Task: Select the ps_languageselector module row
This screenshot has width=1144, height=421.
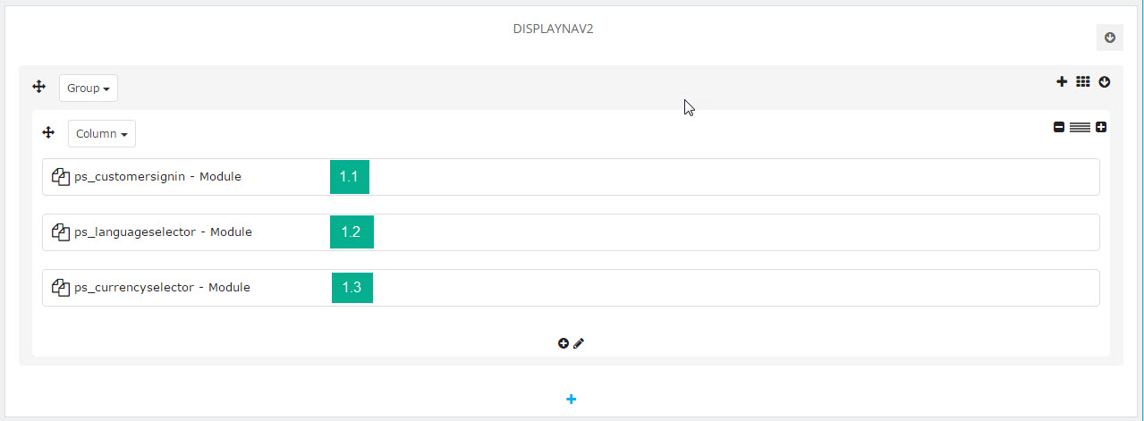Action: (571, 232)
